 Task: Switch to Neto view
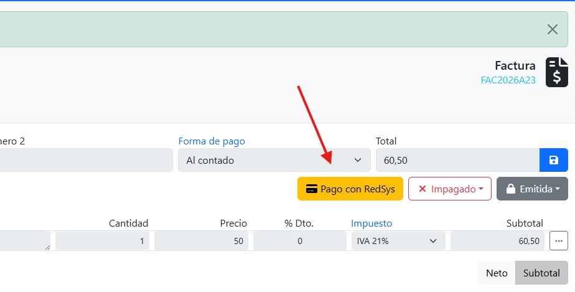(x=497, y=273)
